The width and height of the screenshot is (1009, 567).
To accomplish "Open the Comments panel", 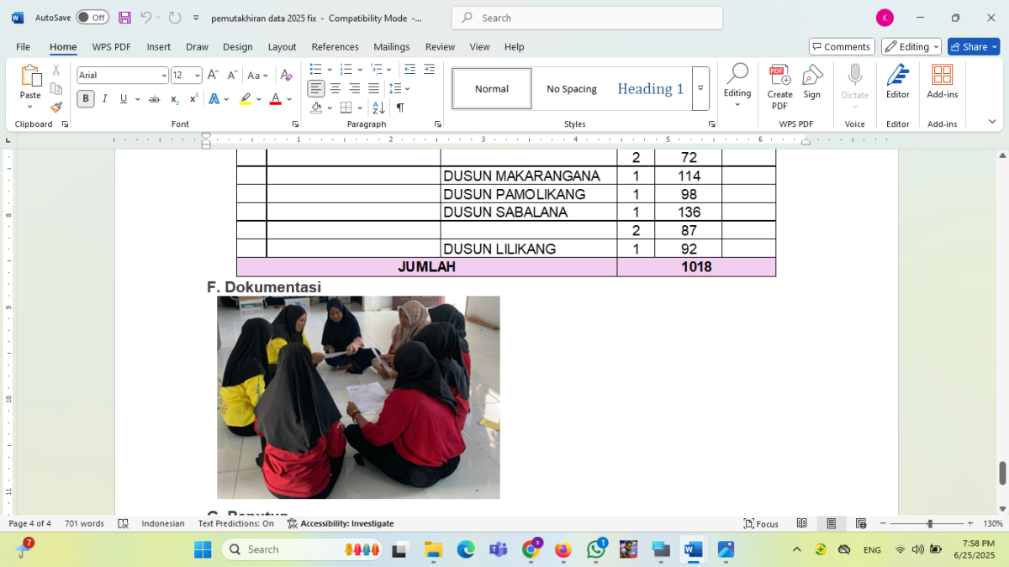I will (841, 46).
